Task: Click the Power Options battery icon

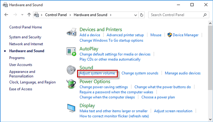Action: coord(71,84)
